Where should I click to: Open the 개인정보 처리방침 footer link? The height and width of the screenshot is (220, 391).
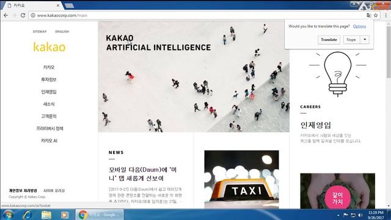23,191
